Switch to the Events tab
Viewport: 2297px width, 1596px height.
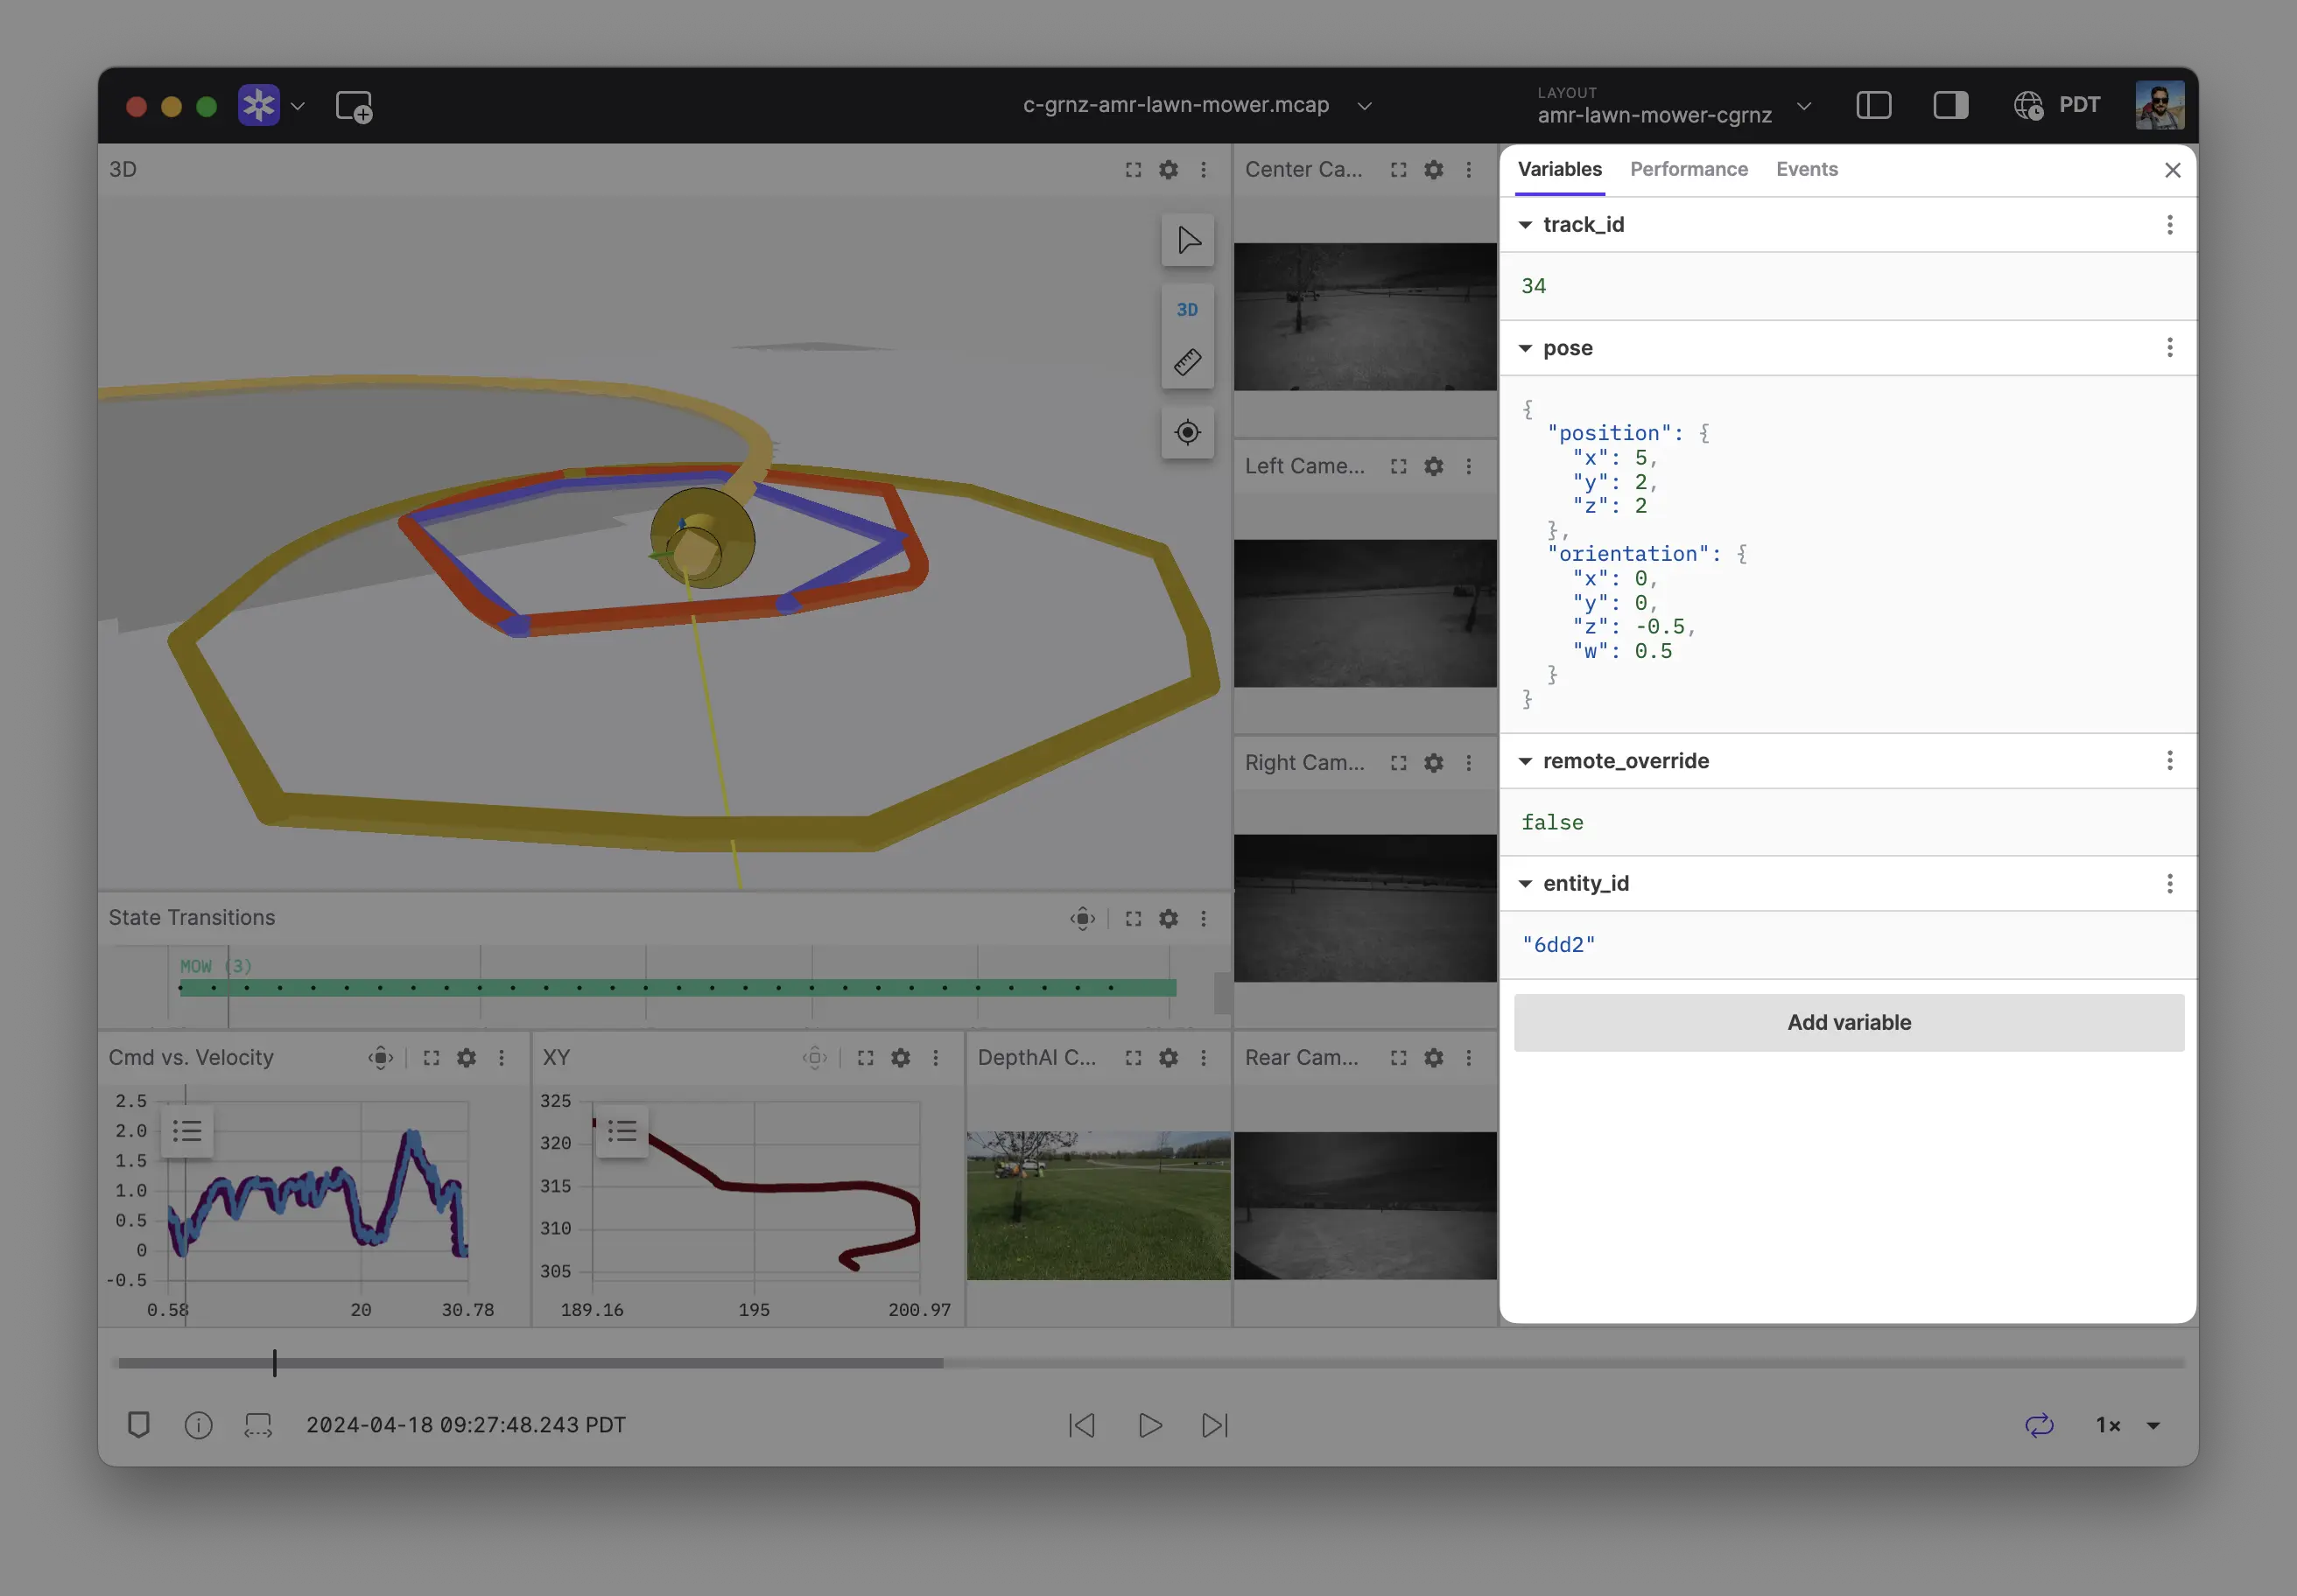(x=1807, y=169)
